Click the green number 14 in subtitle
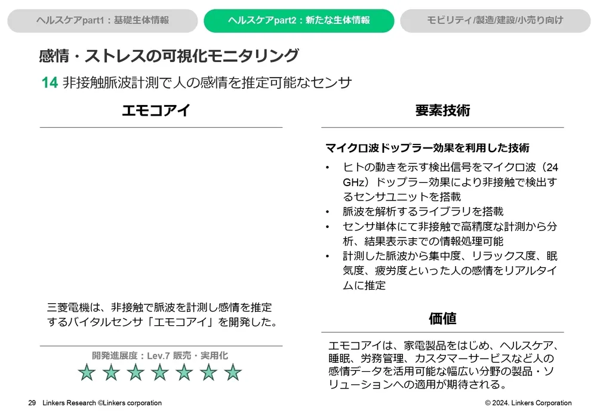 pos(49,83)
